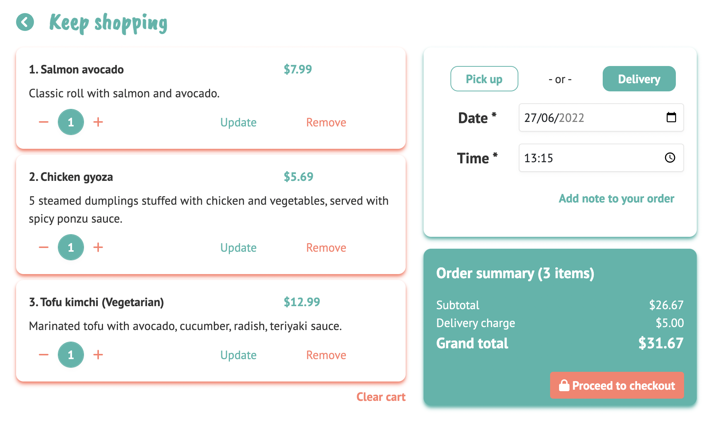Click the Time input field
The height and width of the screenshot is (446, 724).
point(590,158)
